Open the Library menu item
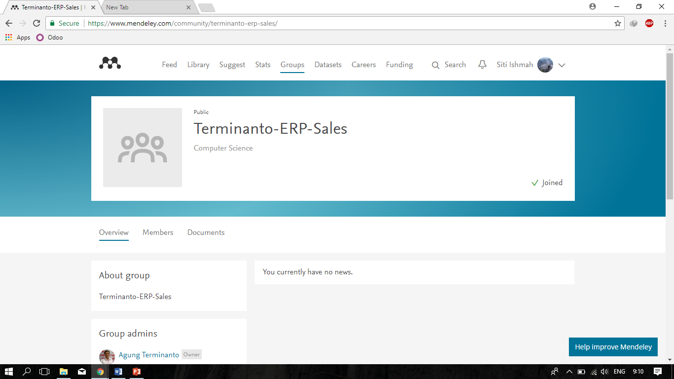 click(198, 65)
